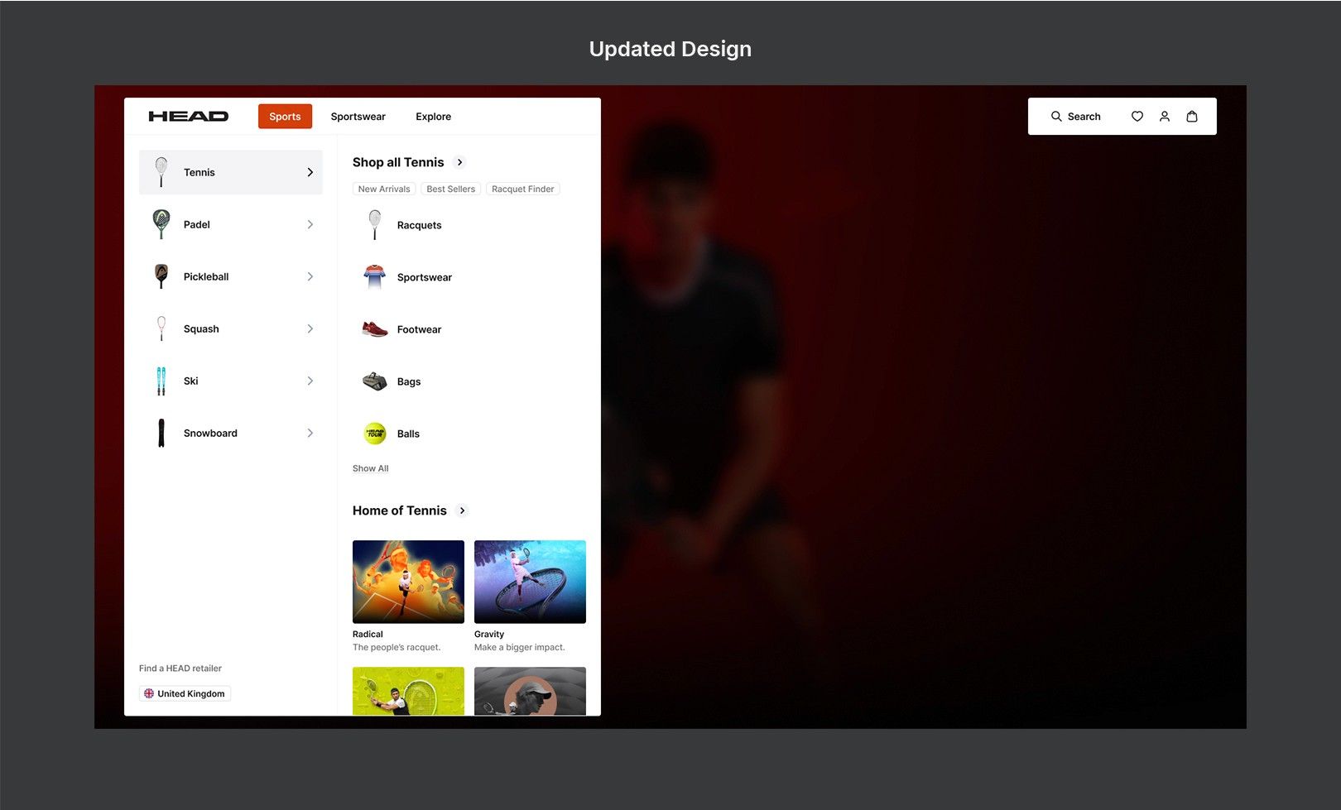
Task: Click the Snowboard icon
Action: 161,433
